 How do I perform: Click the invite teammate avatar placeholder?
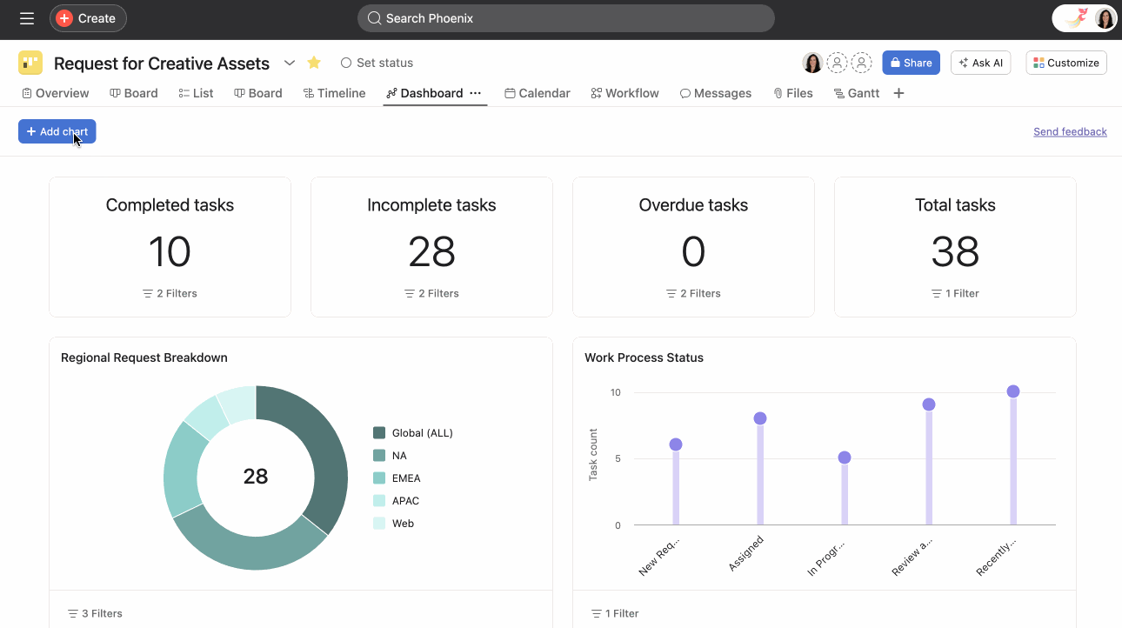(x=838, y=62)
